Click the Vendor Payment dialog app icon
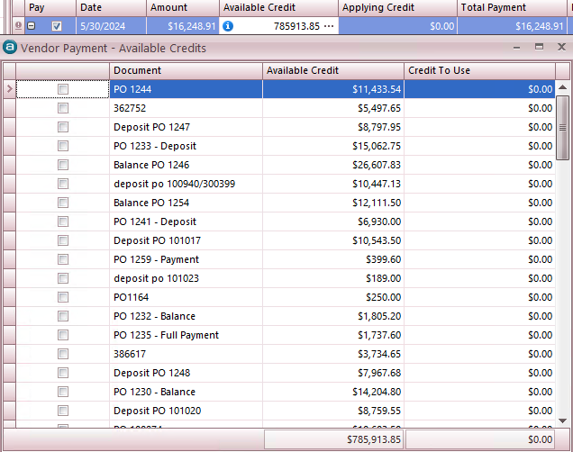Screen dimensions: 573x452 (x=10, y=47)
